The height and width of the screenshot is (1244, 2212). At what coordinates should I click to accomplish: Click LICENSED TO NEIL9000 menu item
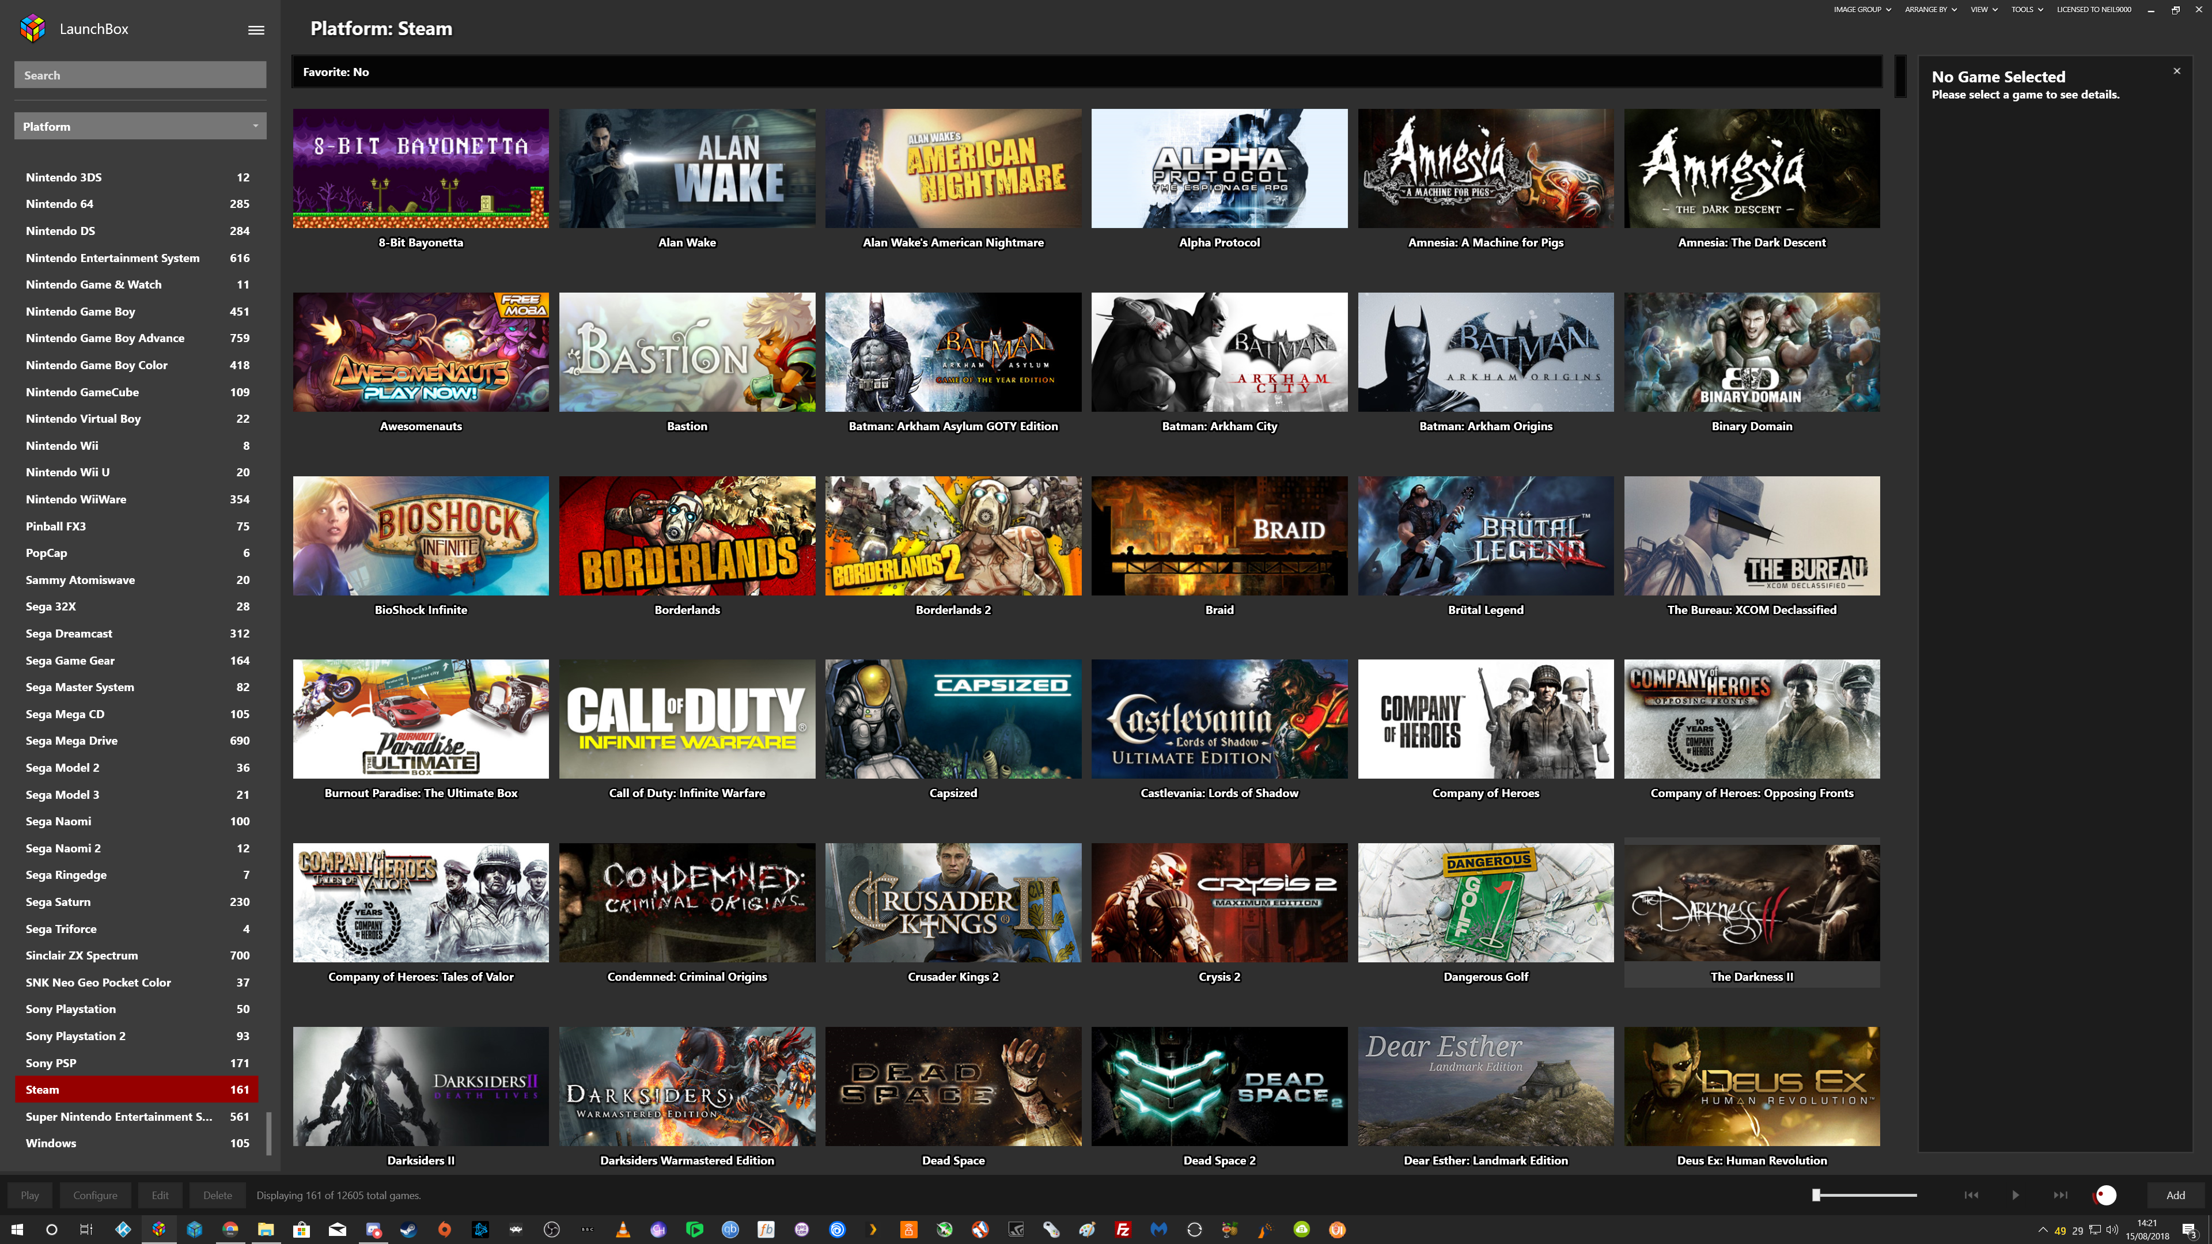[x=2093, y=9]
